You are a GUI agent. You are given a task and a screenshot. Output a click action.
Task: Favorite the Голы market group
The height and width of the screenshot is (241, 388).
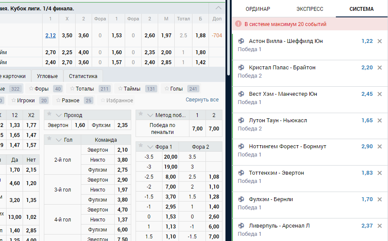167,88
